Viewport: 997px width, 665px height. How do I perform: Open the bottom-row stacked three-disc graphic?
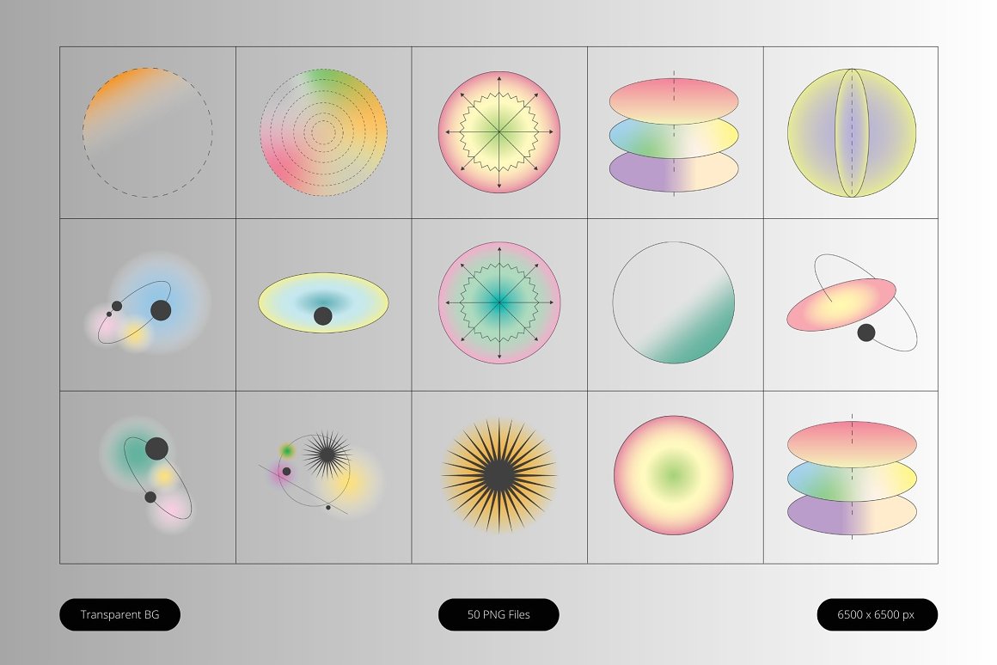click(x=851, y=477)
